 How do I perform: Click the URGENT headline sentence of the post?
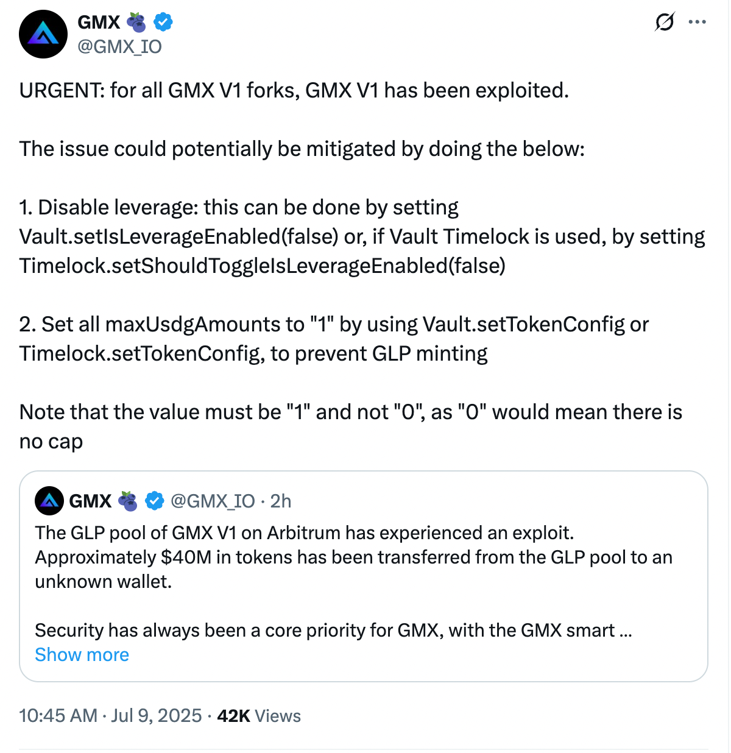294,91
